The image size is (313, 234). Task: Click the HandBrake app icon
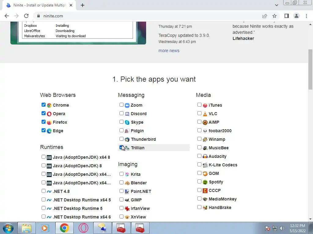[x=205, y=208]
